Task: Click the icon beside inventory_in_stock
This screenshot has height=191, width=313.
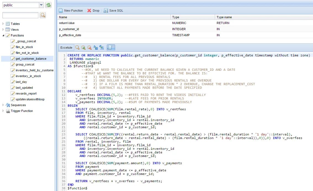Action: click(x=13, y=76)
